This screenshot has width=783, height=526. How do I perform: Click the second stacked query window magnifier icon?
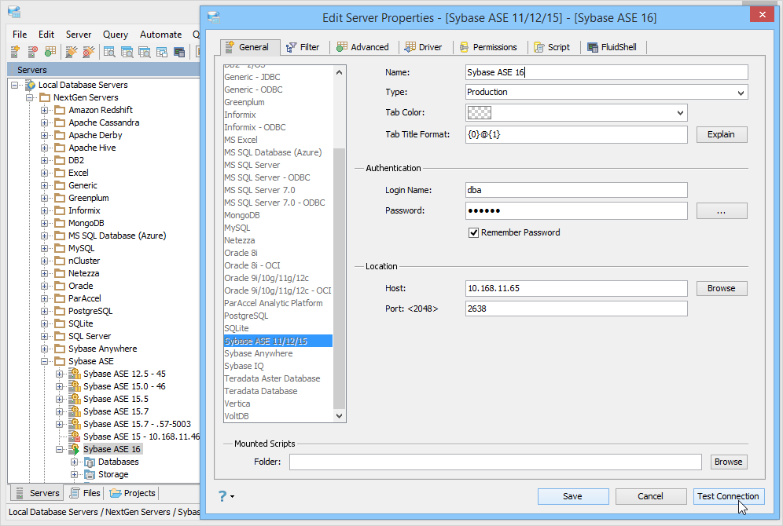(x=127, y=51)
